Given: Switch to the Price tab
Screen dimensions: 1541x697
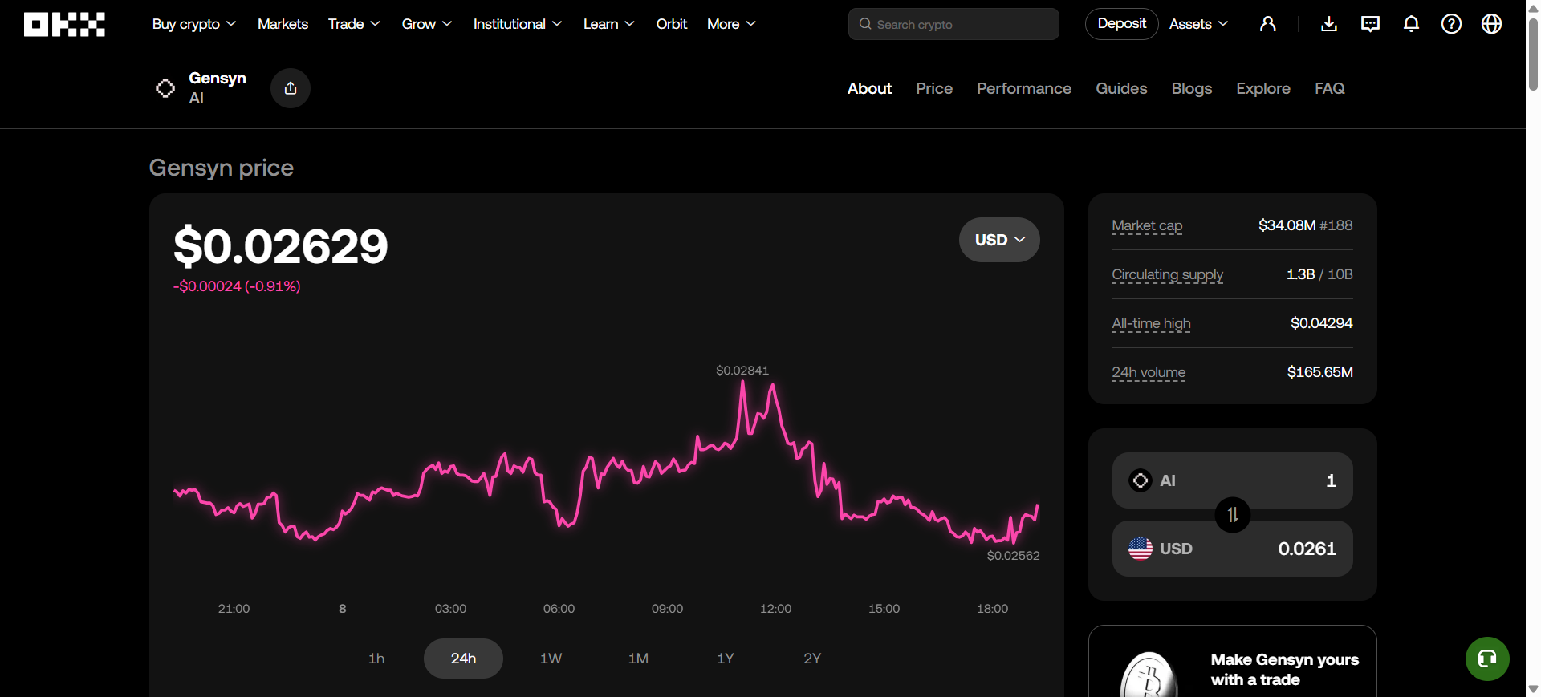Looking at the screenshot, I should coord(934,88).
